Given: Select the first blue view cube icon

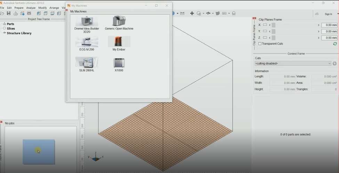Looking at the screenshot, I should [39, 14].
